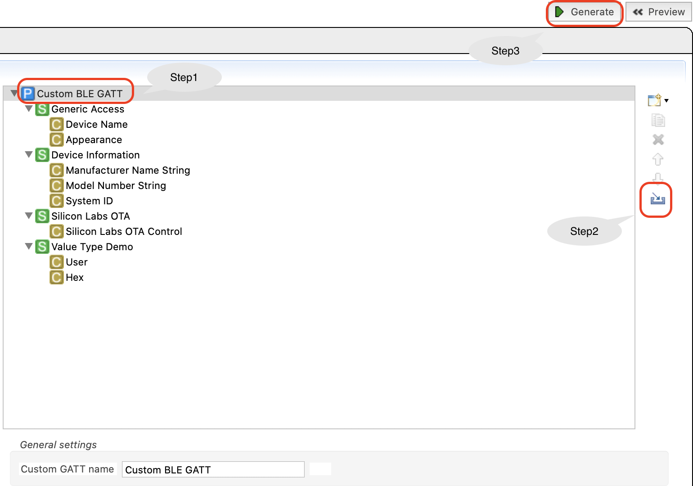Select Model Number String row
693x486 pixels.
point(116,185)
